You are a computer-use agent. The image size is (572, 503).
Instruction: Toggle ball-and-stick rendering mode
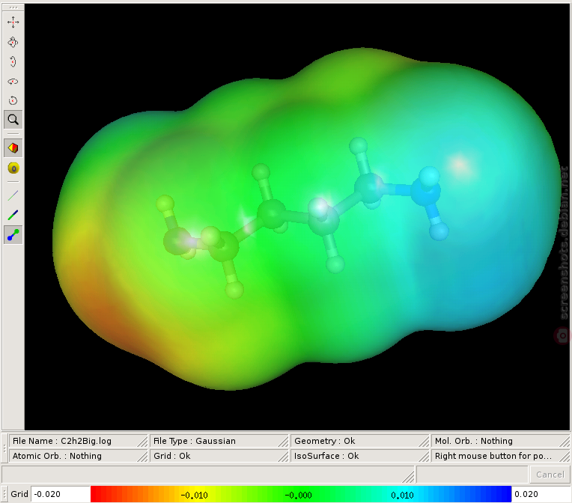point(13,235)
